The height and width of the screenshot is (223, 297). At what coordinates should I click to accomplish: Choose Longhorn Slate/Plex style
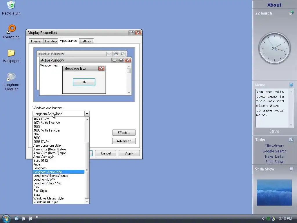coord(59,183)
